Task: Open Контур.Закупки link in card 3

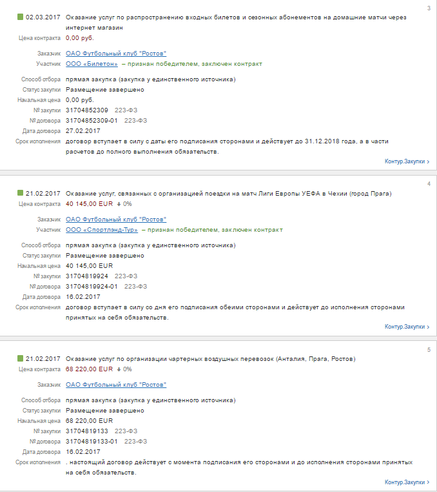Action: tap(407, 161)
